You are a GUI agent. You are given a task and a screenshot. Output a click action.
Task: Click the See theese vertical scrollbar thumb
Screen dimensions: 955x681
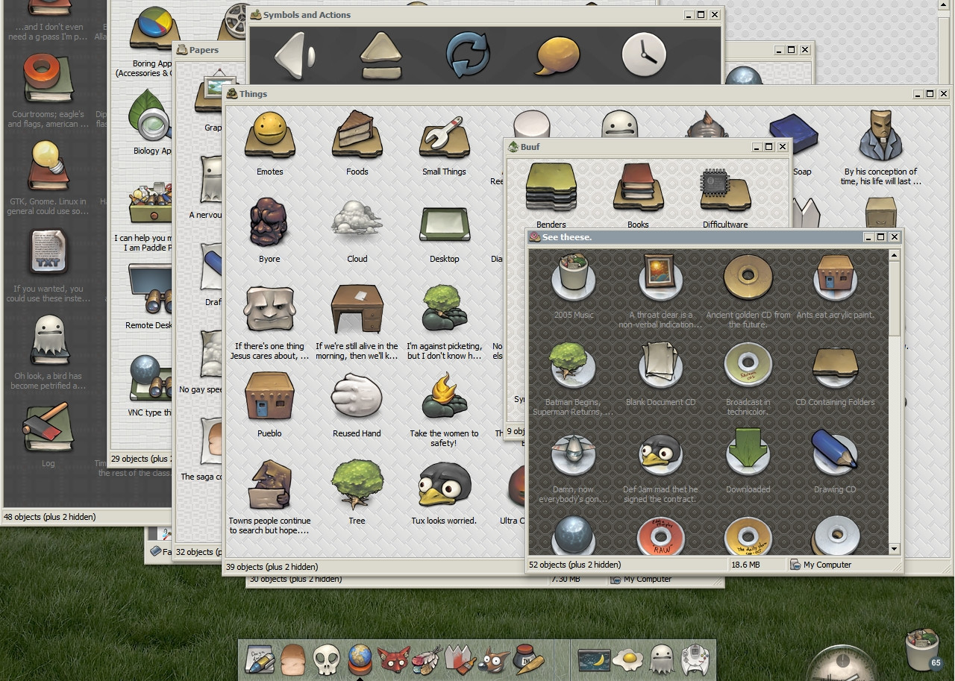click(894, 298)
